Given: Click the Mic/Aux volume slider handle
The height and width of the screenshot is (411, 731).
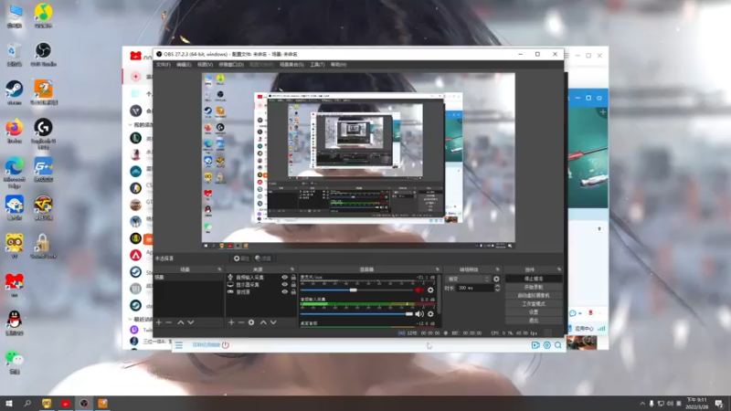Looking at the screenshot, I should (354, 290).
